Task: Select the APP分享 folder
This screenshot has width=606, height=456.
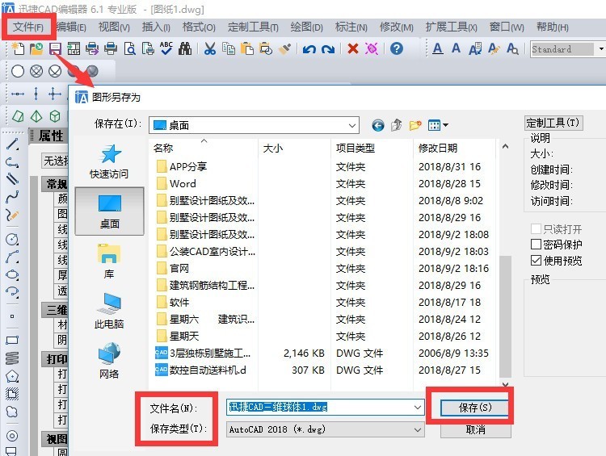Action: (187, 167)
